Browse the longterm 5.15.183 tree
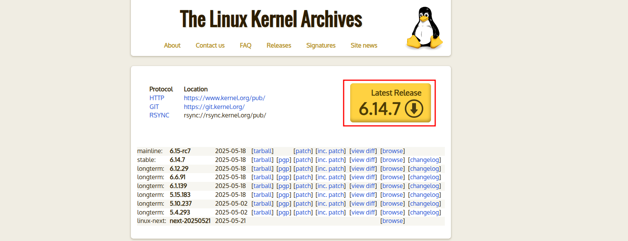Image resolution: width=628 pixels, height=241 pixels. pyautogui.click(x=392, y=195)
